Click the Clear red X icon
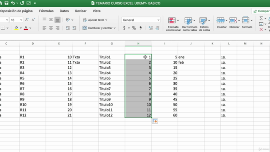The width and height of the screenshot is (270, 152). (x=261, y=30)
